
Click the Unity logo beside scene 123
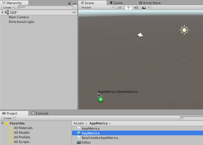click(x=7, y=12)
